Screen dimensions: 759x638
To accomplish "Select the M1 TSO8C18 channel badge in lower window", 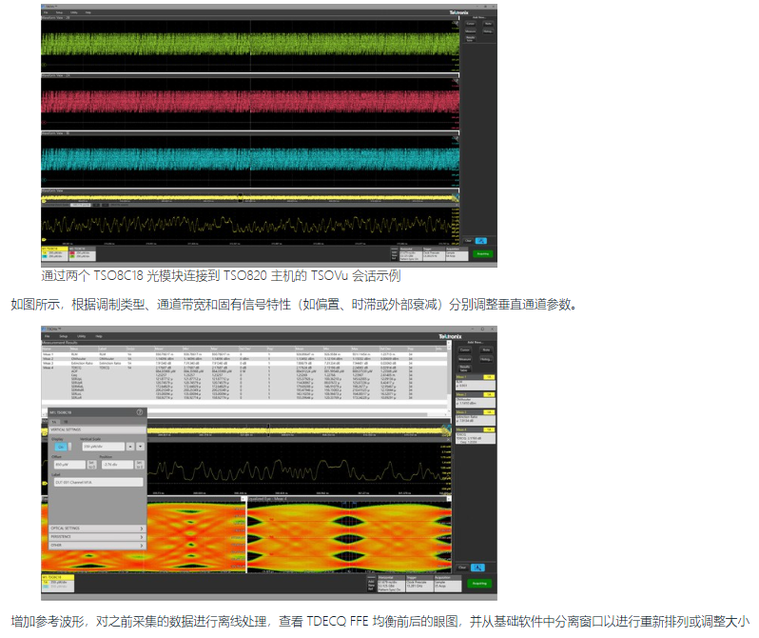I will tap(58, 584).
